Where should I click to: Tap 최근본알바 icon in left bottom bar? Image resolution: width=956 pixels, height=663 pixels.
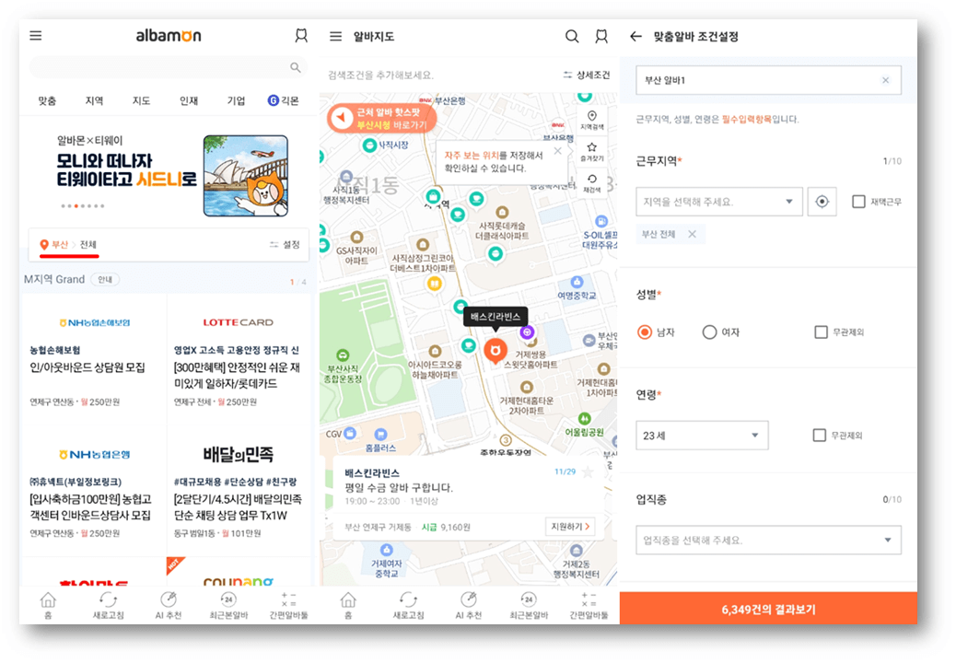(228, 605)
